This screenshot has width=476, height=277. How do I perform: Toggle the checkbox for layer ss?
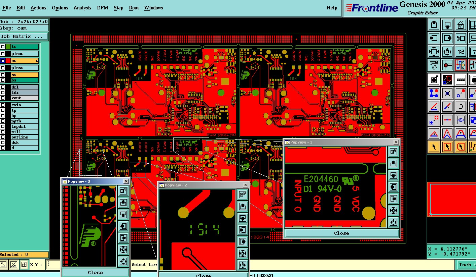pos(3,75)
